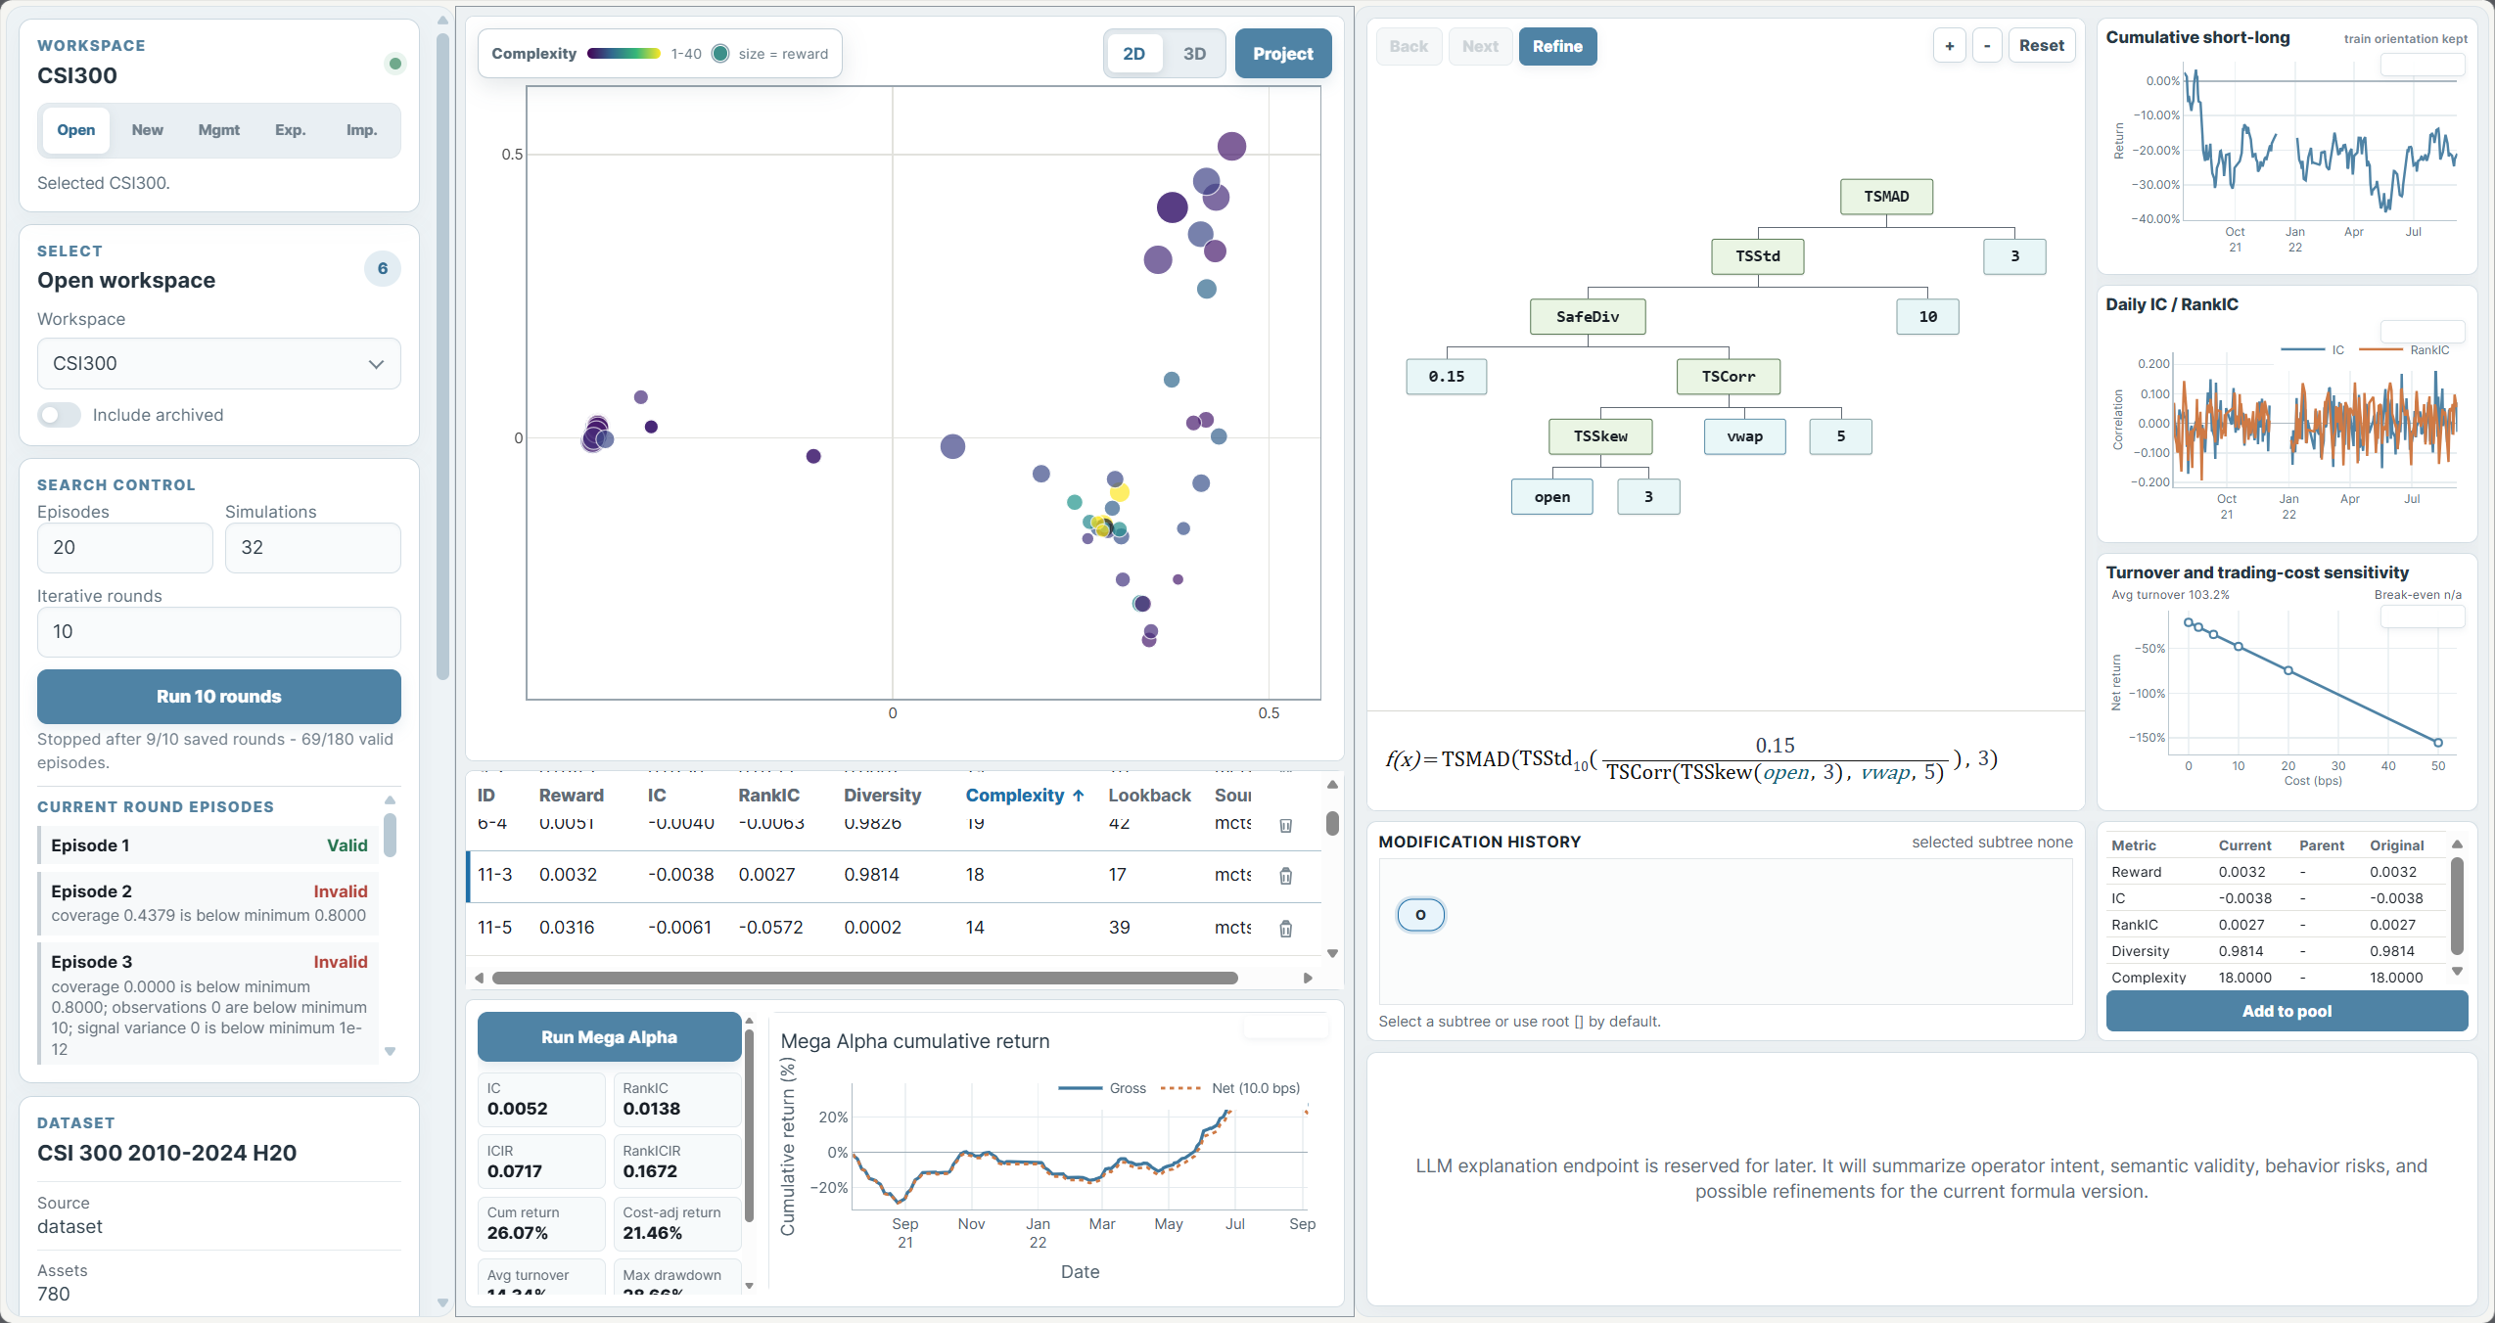Click the Episodes input field
Image resolution: width=2495 pixels, height=1323 pixels.
(125, 548)
